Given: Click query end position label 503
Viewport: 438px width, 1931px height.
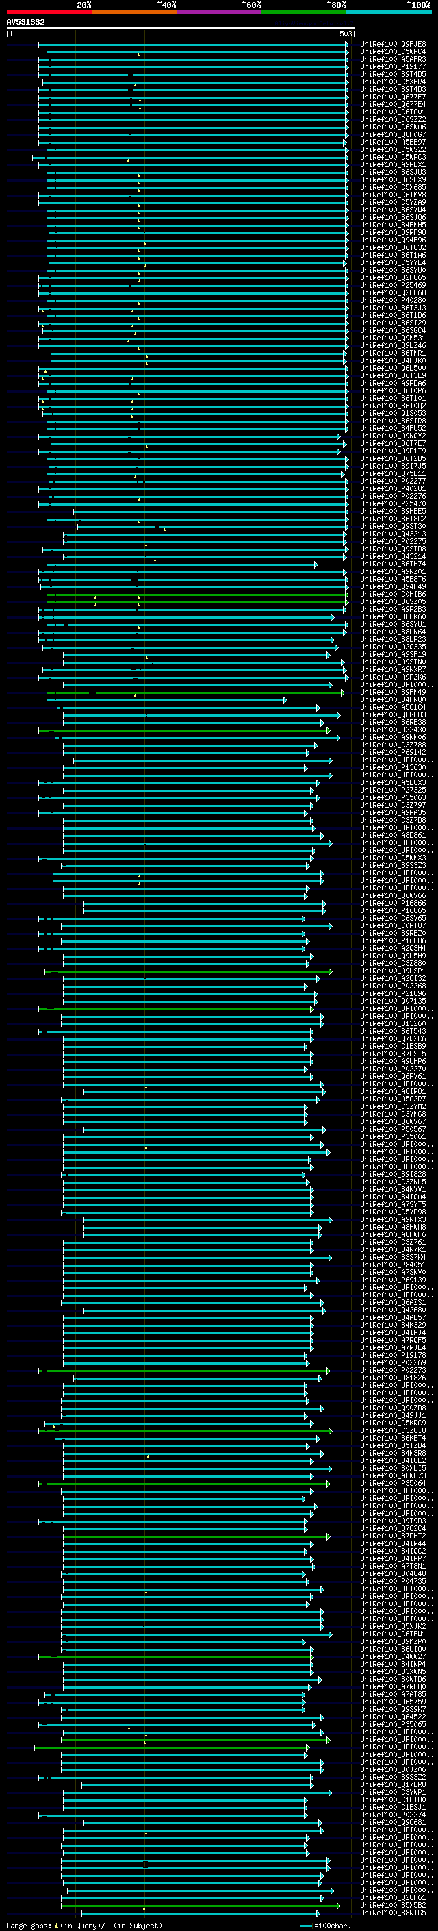Looking at the screenshot, I should (345, 34).
